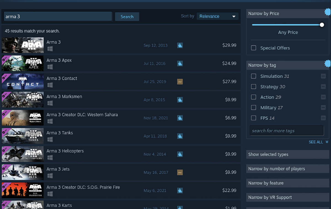The image size is (331, 209).
Task: Click the Windows icon under Arma 3 Jets
Action: click(x=50, y=176)
